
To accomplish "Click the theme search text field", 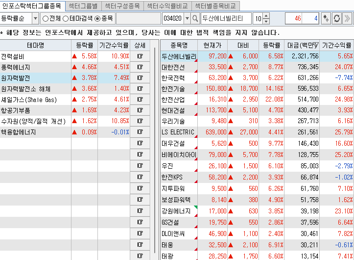I will [x=139, y=18].
